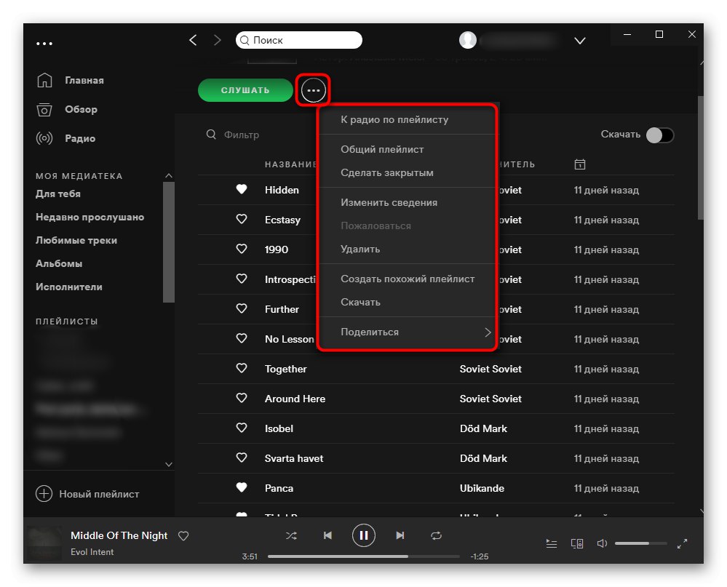The width and height of the screenshot is (727, 587).
Task: Like the track Together
Action: 242,368
